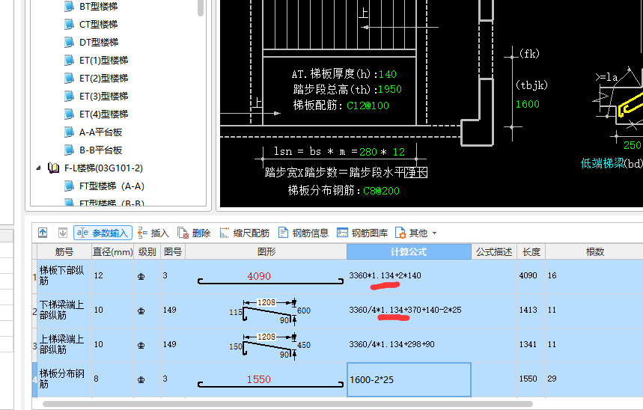
Task: Click the step width value 280 in drawing
Action: (x=368, y=152)
